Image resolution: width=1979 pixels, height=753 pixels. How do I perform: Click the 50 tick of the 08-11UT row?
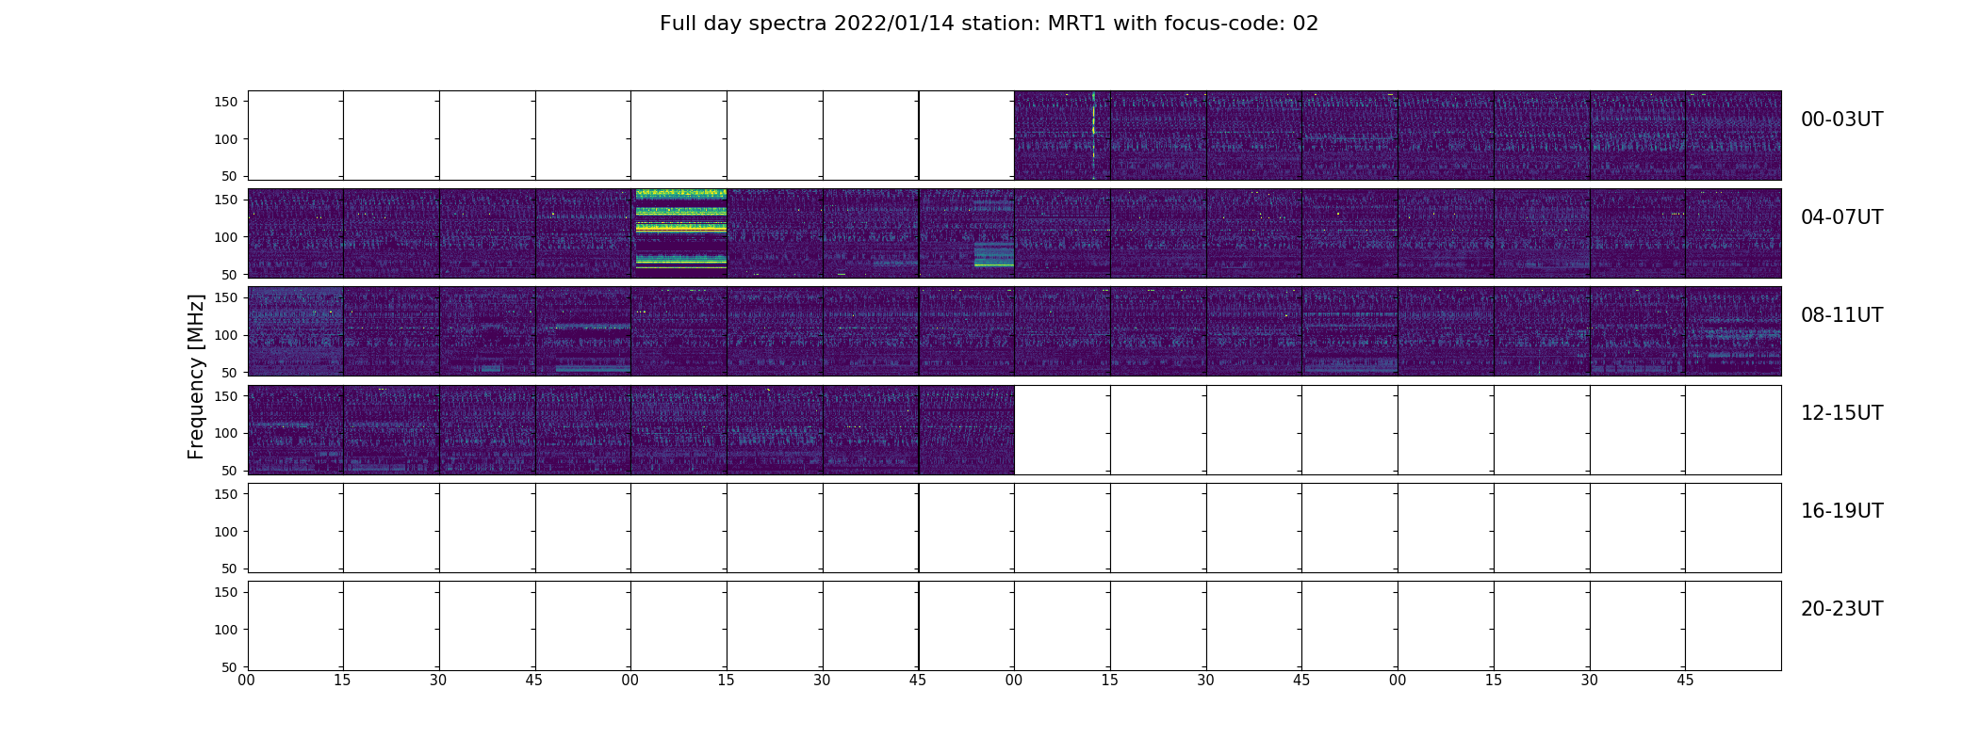tap(229, 373)
